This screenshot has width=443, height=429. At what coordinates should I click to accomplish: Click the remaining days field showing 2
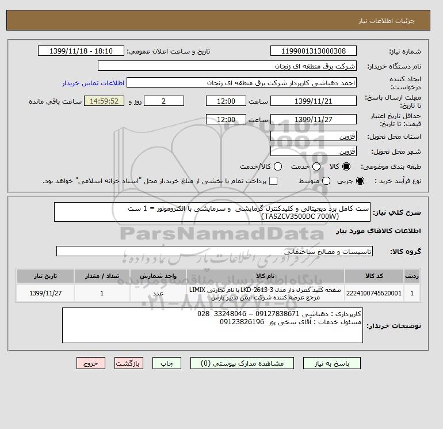(x=164, y=101)
